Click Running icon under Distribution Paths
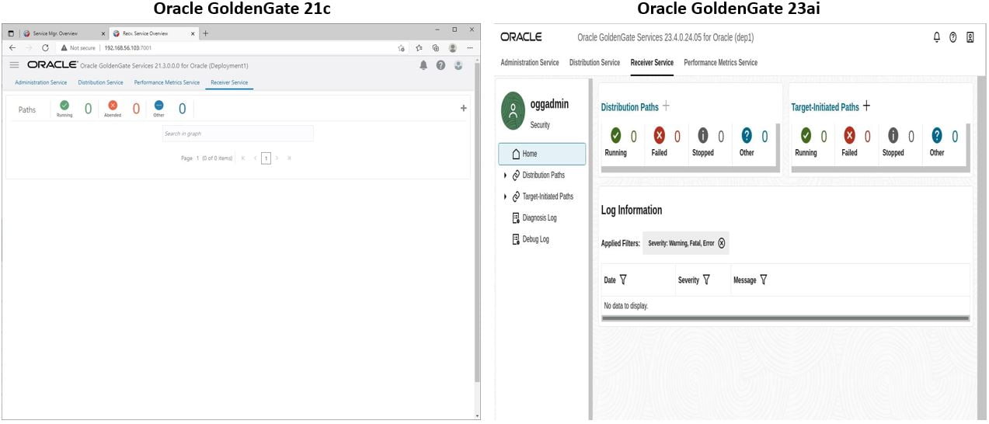989x424 pixels. pos(616,136)
